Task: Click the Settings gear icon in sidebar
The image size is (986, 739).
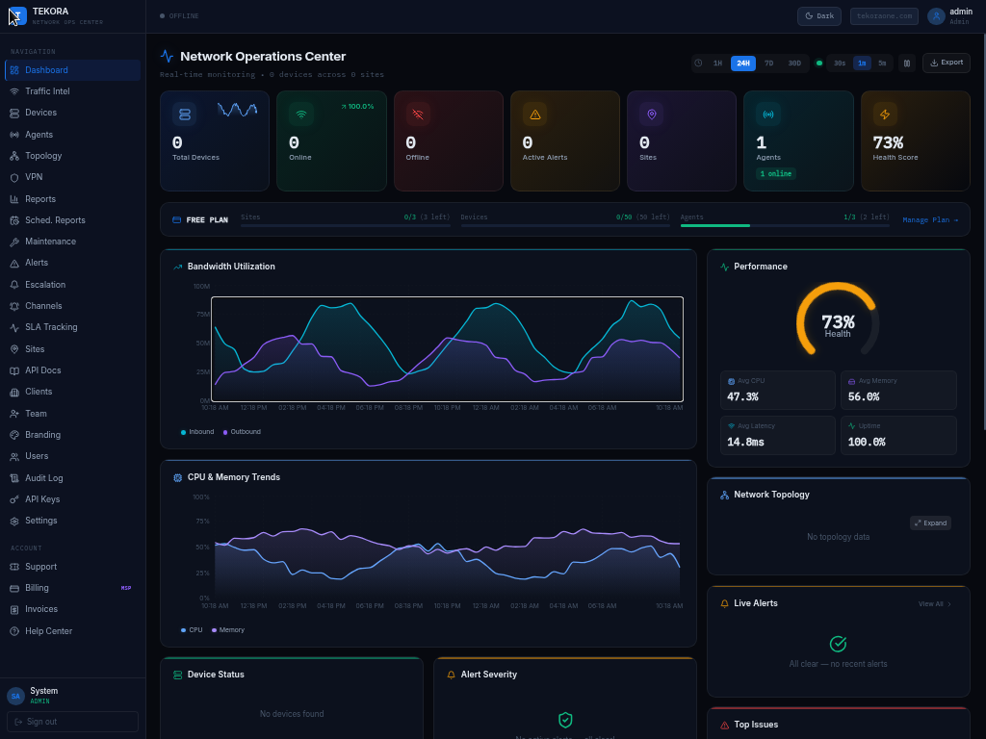Action: [14, 521]
